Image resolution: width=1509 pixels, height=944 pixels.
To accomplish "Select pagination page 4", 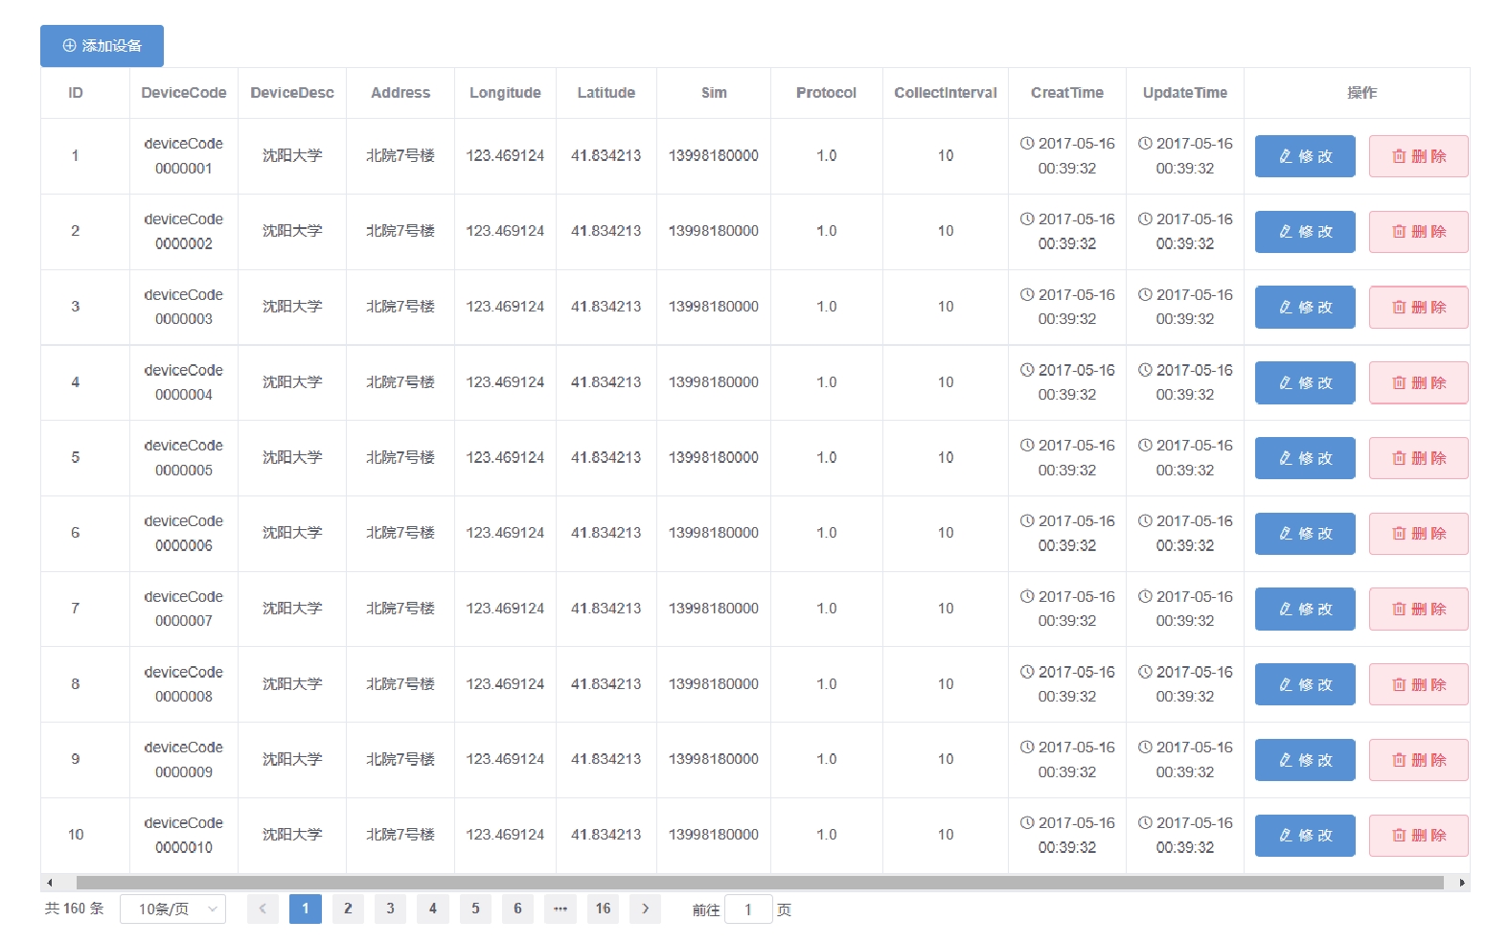I will (x=433, y=909).
